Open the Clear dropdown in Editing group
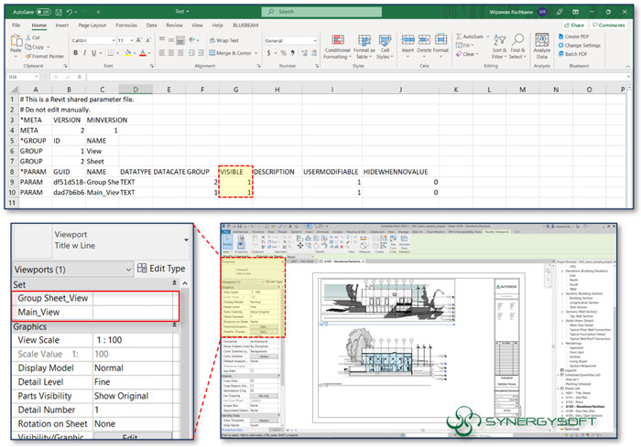This screenshot has height=447, width=641. [x=477, y=54]
